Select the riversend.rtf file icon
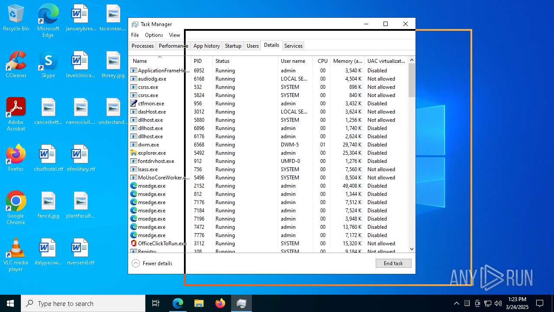Screen dimensions: 554x312 pos(81,252)
